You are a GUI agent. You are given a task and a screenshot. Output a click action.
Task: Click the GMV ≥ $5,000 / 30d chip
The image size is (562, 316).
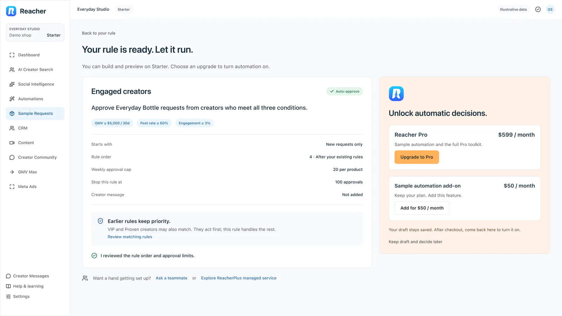pyautogui.click(x=112, y=123)
